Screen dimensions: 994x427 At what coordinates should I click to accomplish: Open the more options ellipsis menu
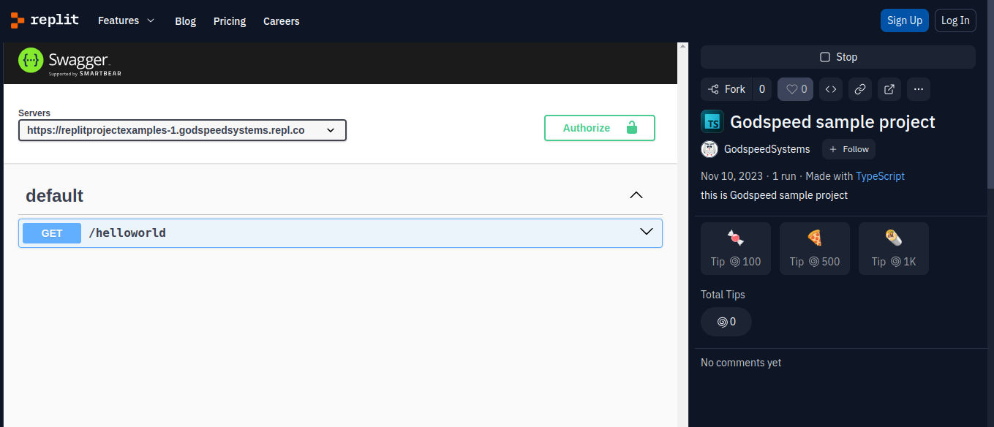[x=919, y=89]
